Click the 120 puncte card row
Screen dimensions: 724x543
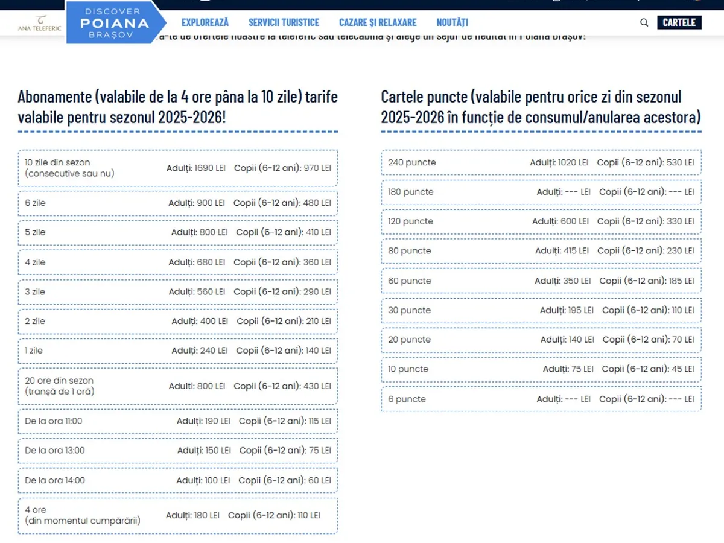coord(541,221)
